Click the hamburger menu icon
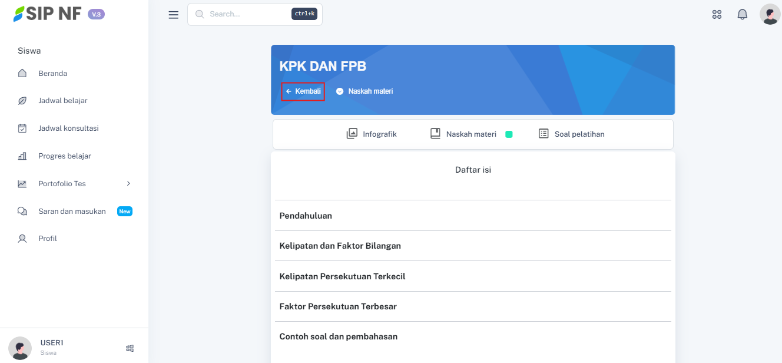Screen dimensions: 782x363 tap(173, 15)
